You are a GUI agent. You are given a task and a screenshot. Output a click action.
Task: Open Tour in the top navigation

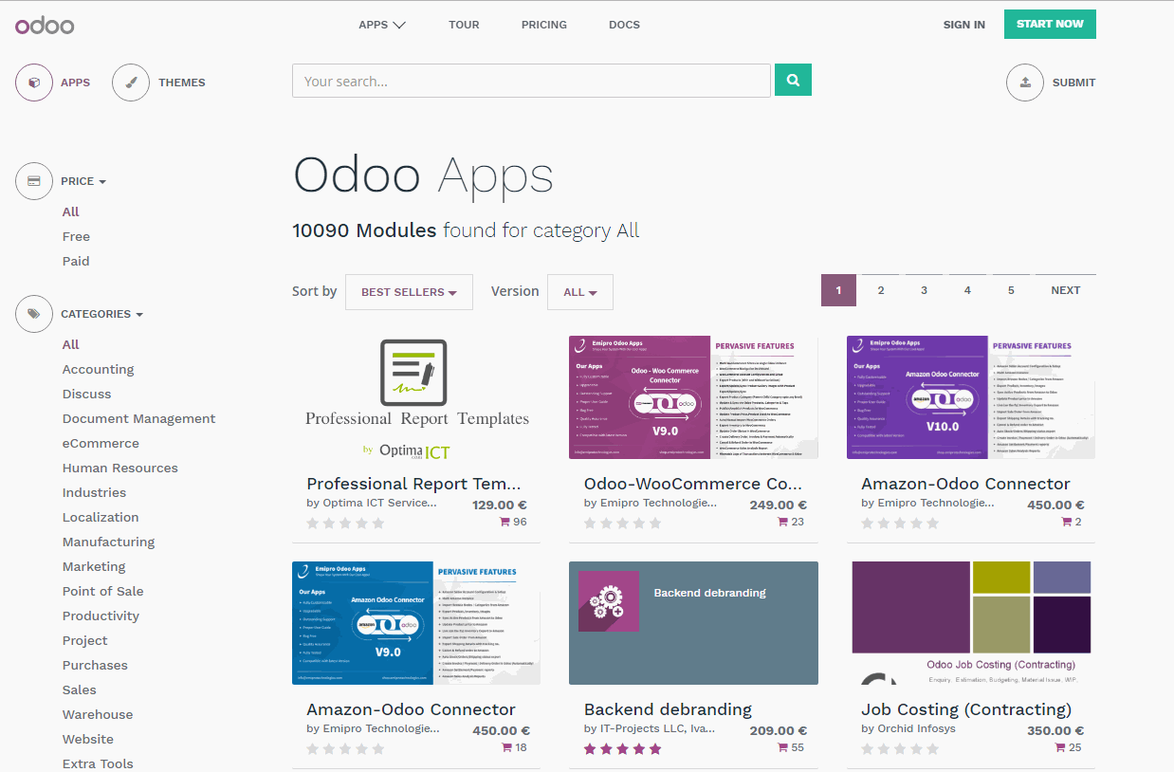(x=464, y=25)
